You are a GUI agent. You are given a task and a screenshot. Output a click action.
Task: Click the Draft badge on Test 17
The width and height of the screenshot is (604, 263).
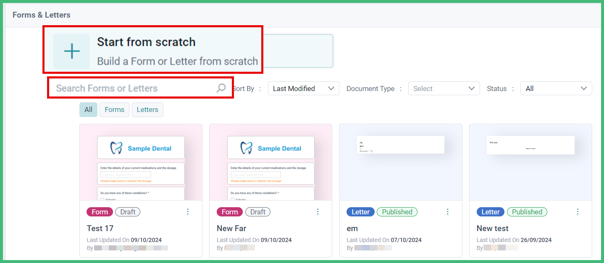coord(127,212)
